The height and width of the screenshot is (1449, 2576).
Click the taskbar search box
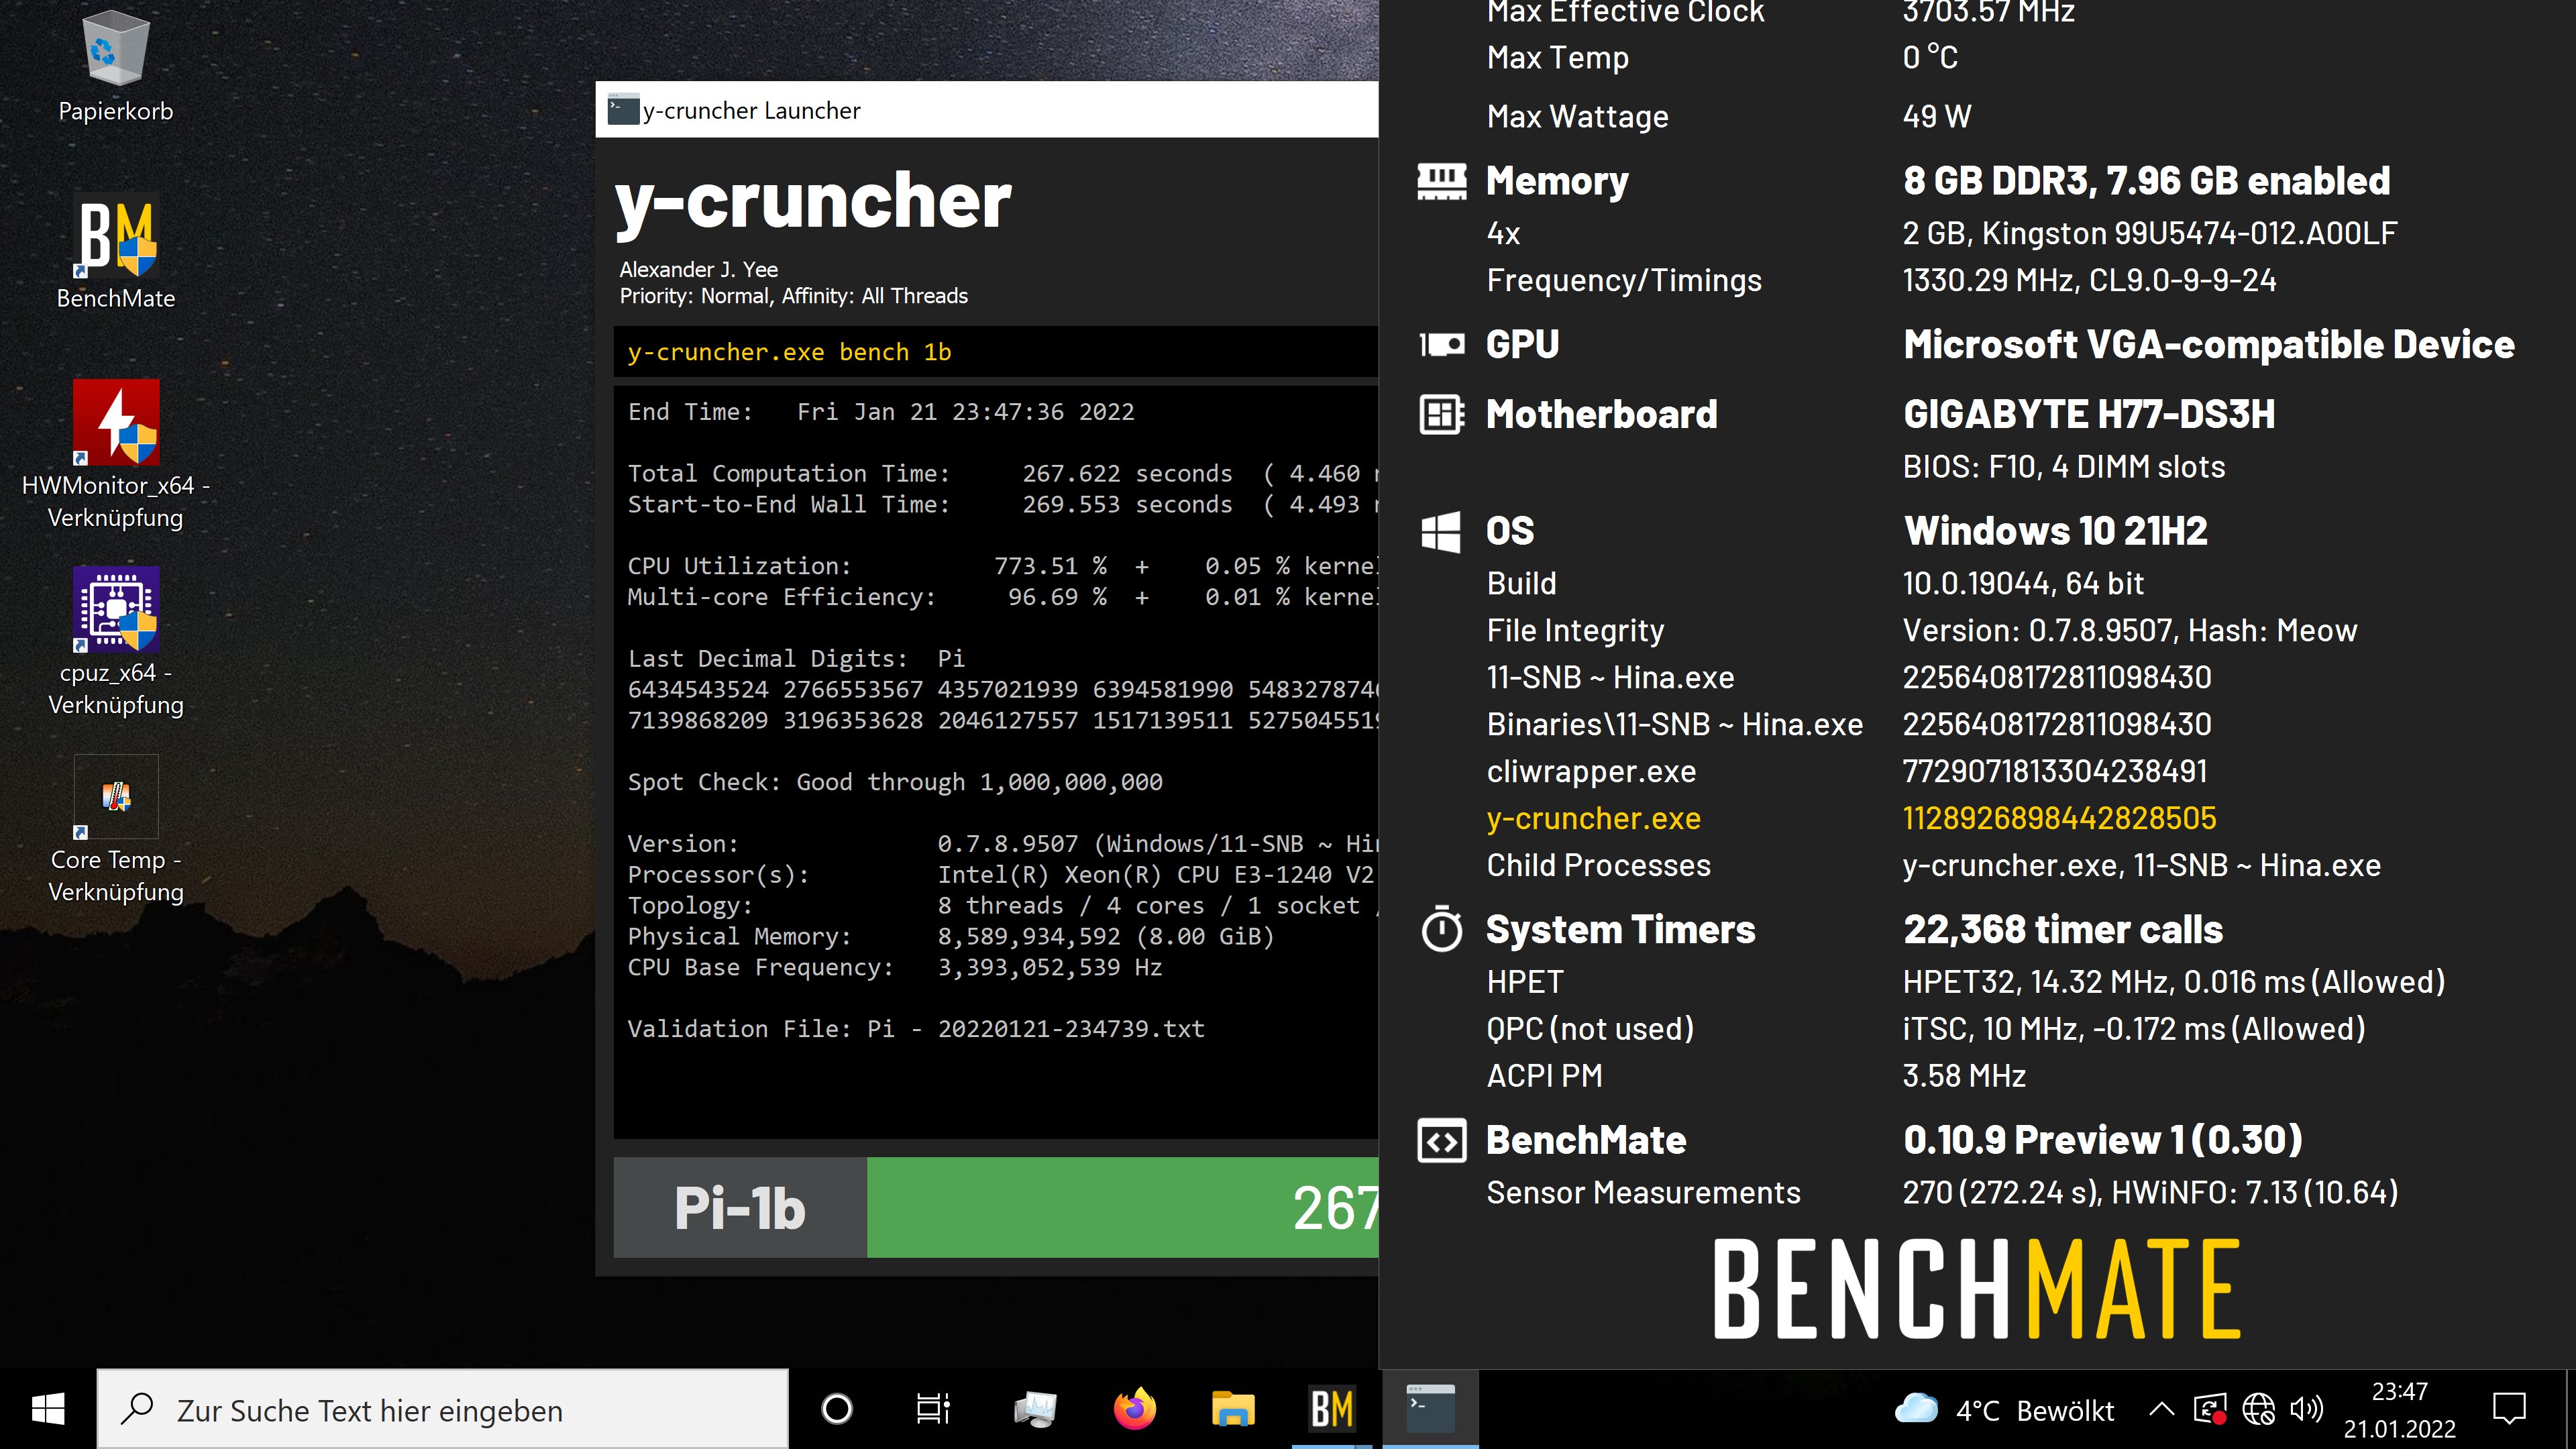click(442, 1410)
